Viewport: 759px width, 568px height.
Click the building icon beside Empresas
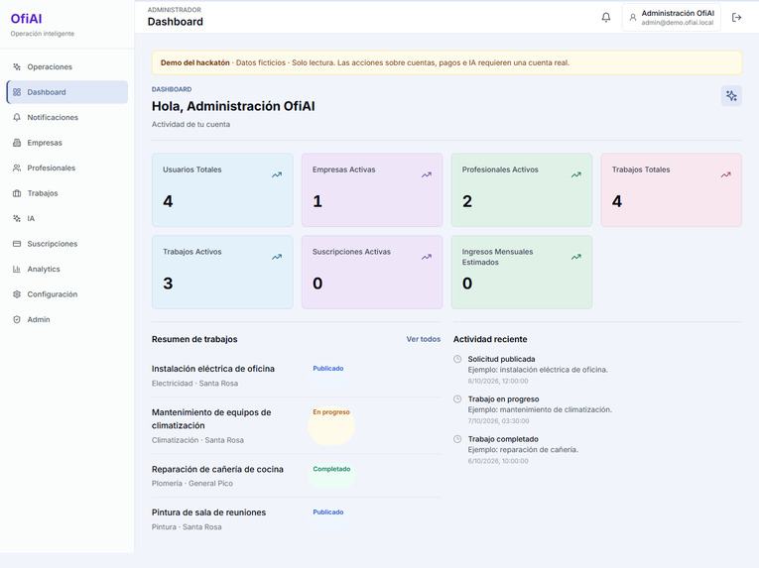17,143
